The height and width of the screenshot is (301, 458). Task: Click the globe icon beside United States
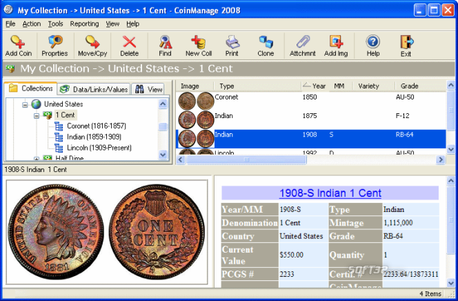[37, 104]
